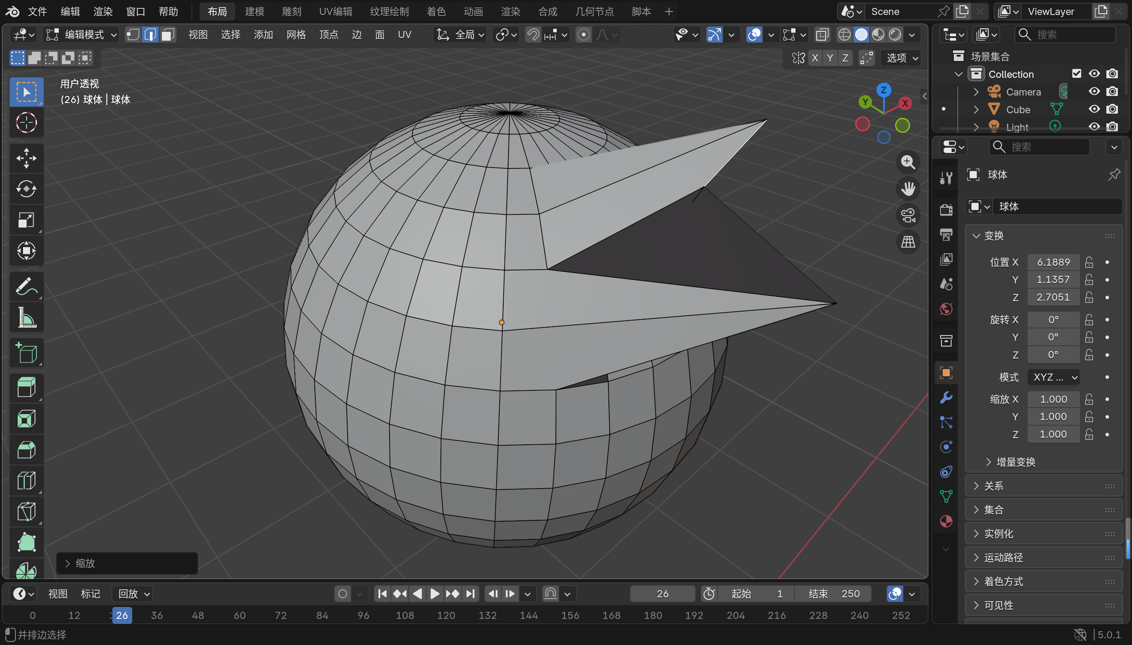Open the Material properties tab

click(946, 521)
